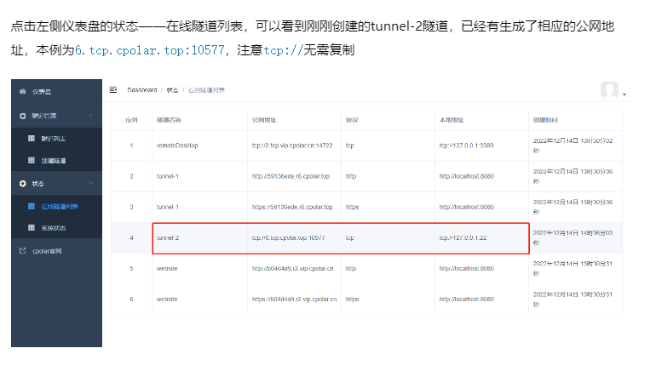This screenshot has width=656, height=371.
Task: Click the grid icon beside 隧道列表
Action: pos(32,137)
